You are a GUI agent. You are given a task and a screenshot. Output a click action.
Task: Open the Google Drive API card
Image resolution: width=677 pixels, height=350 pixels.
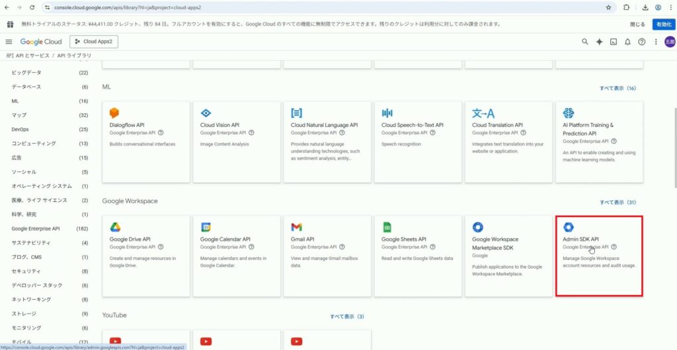click(x=147, y=255)
